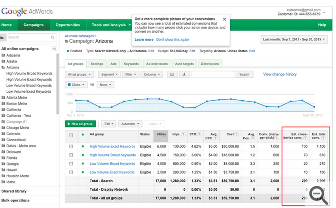336x208 pixels.
Task: Click the CTR column help icon
Action: (199, 134)
